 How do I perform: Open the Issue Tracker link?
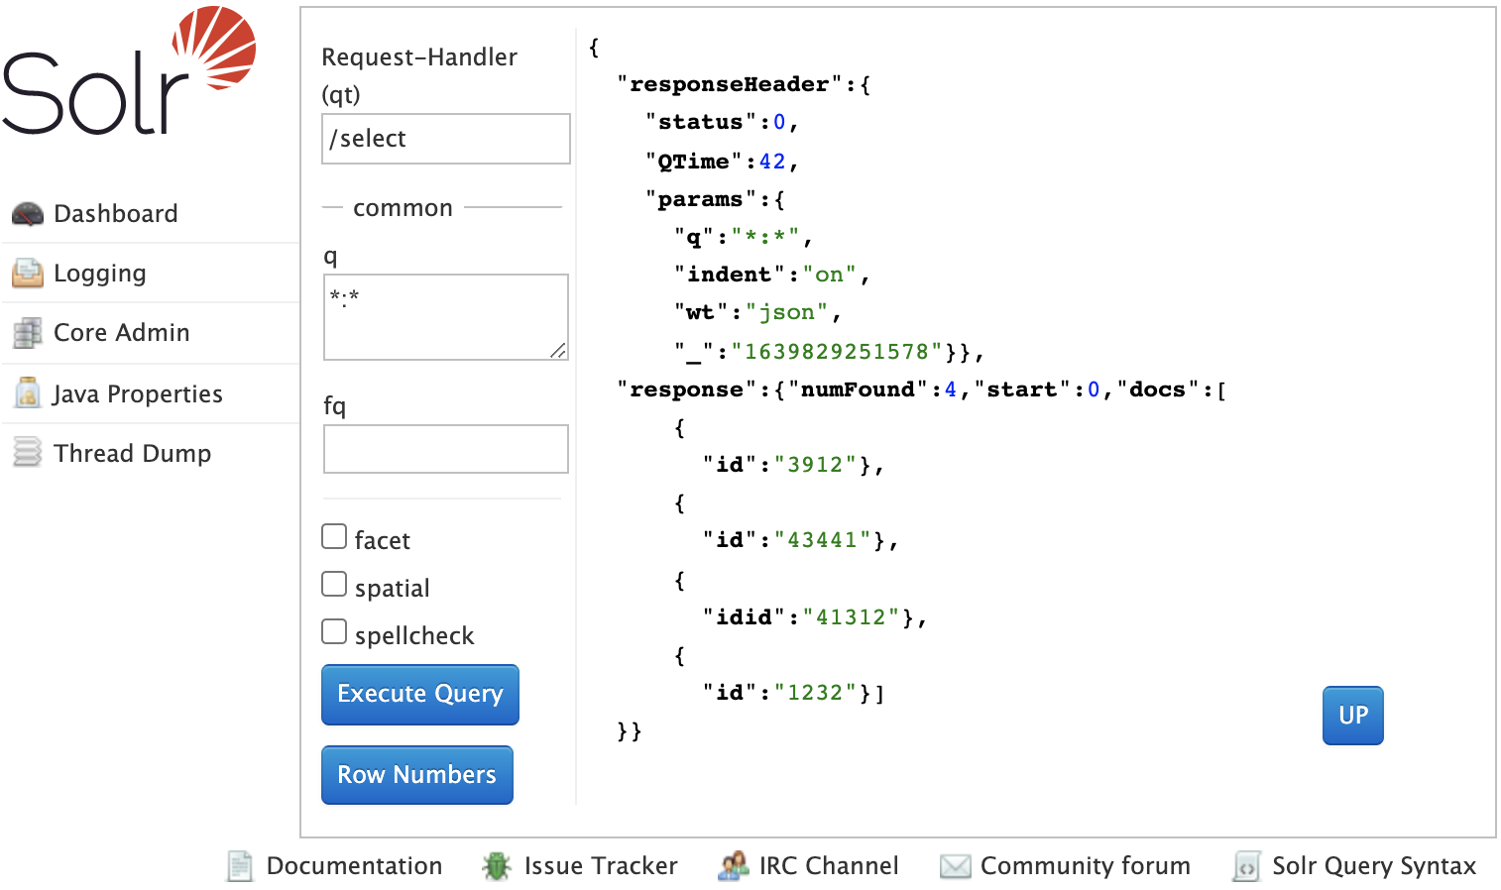click(x=601, y=866)
